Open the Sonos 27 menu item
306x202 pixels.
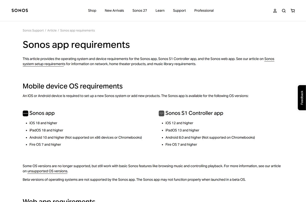139,10
